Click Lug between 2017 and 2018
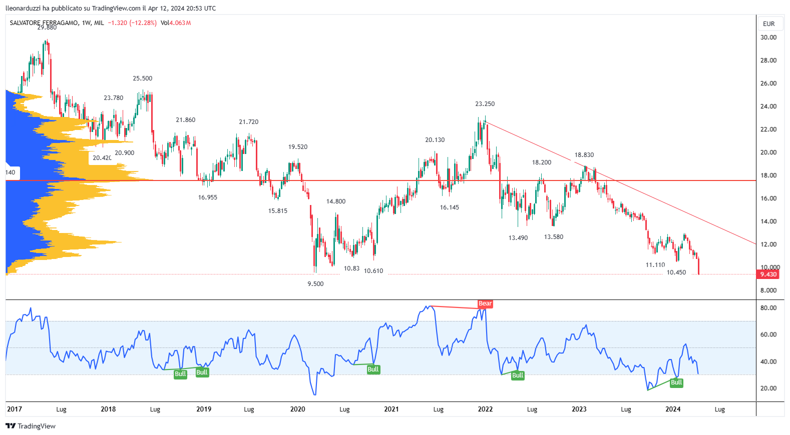 click(61, 409)
